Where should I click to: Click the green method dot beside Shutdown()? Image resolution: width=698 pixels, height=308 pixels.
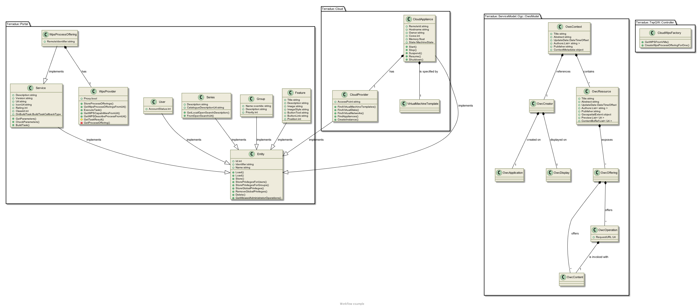click(x=407, y=60)
